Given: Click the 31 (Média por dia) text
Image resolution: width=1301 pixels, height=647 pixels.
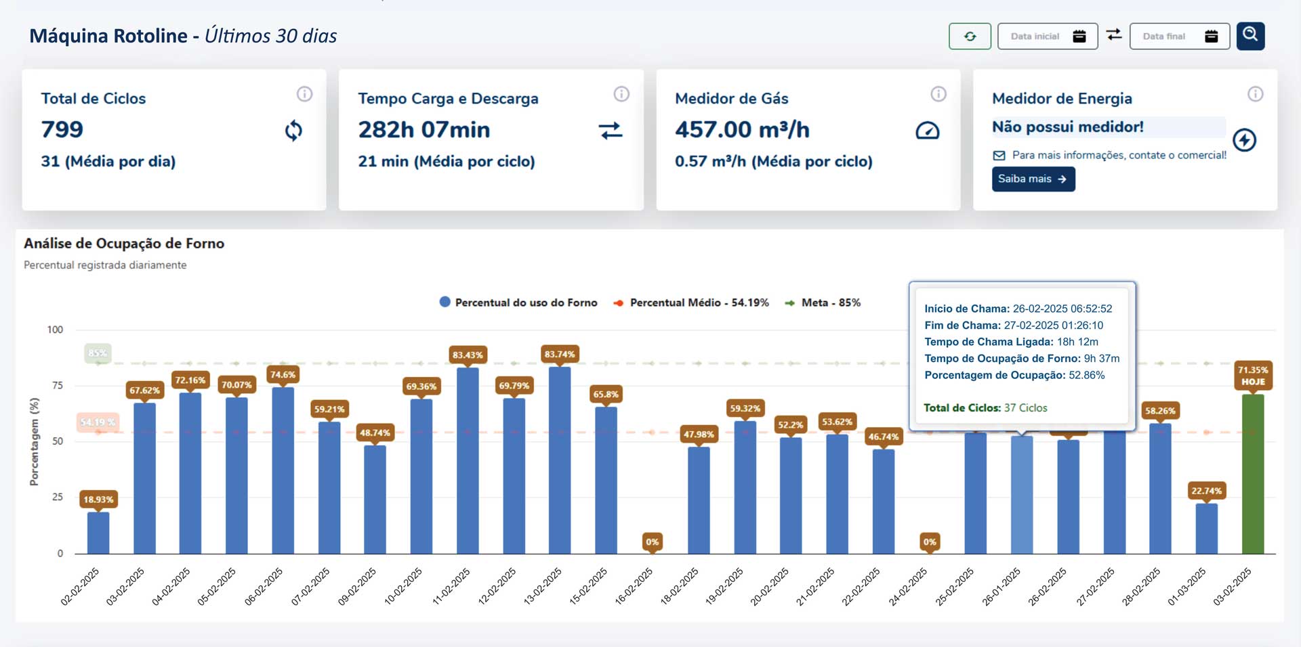Looking at the screenshot, I should tap(108, 162).
